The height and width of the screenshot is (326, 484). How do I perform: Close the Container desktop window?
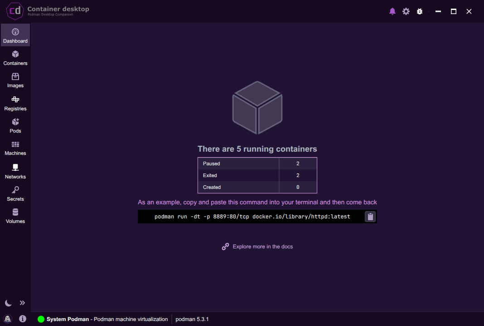click(x=469, y=11)
